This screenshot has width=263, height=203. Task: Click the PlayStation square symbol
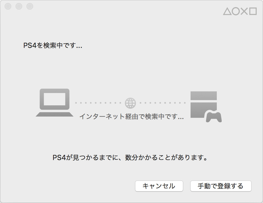tap(253, 11)
